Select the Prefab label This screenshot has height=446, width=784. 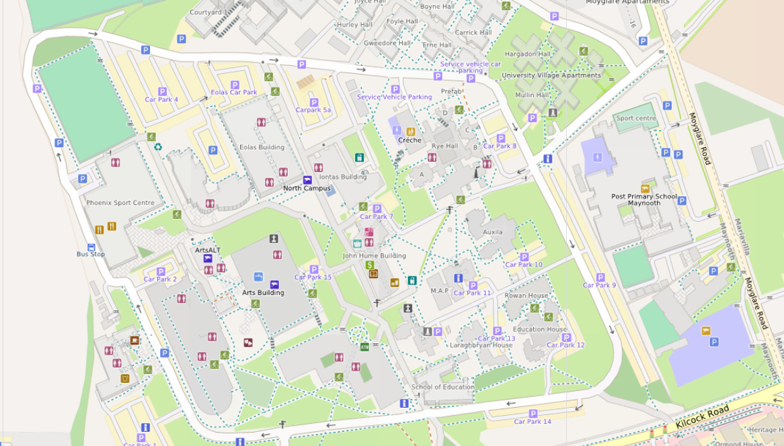pos(451,91)
